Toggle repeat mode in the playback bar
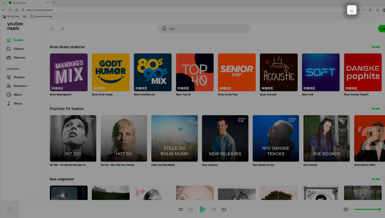This screenshot has height=218, width=385. pyautogui.click(x=224, y=209)
